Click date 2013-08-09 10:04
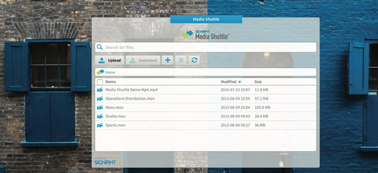The width and height of the screenshot is (378, 173). [x=235, y=107]
